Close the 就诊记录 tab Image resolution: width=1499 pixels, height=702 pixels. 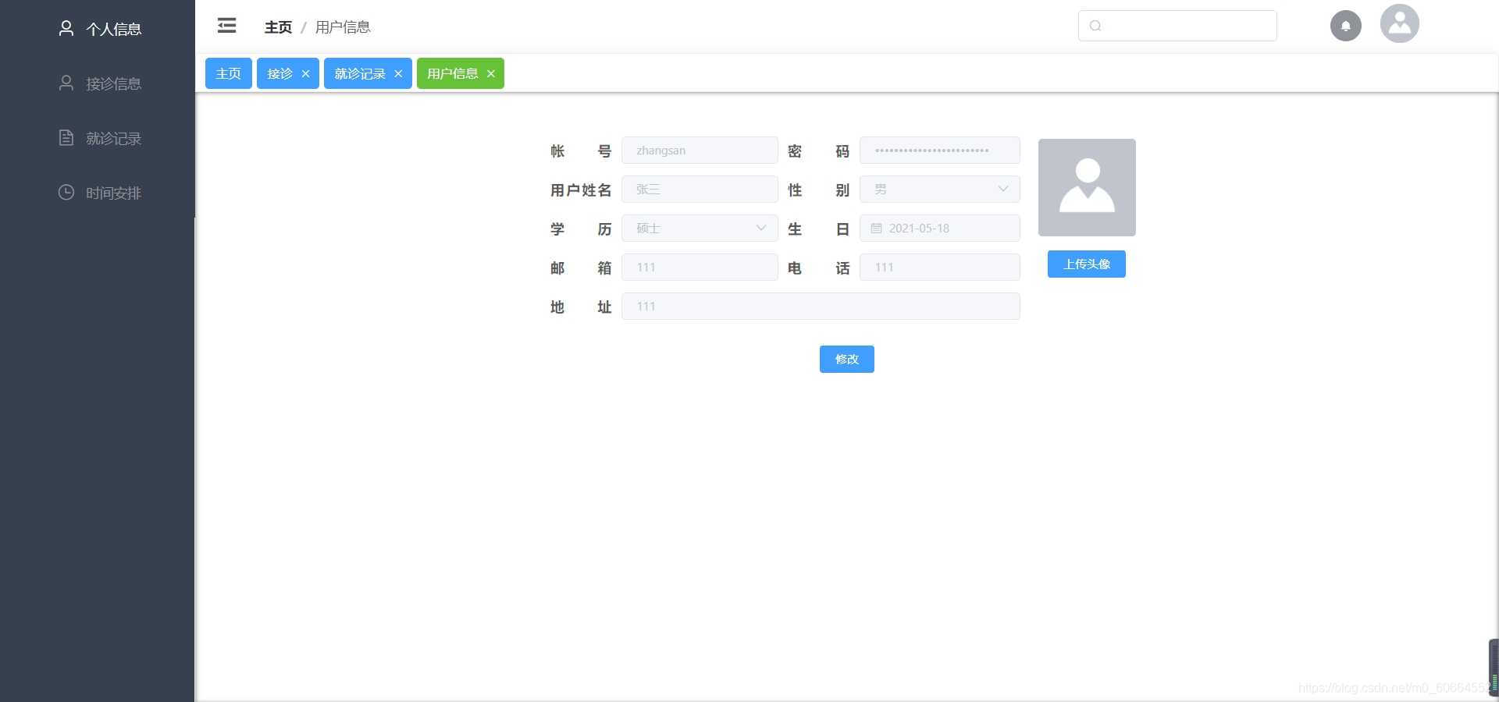398,73
